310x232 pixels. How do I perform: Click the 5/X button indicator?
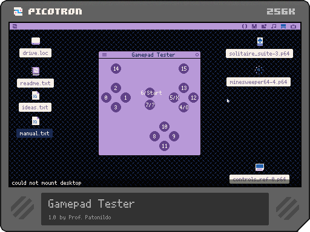[174, 98]
